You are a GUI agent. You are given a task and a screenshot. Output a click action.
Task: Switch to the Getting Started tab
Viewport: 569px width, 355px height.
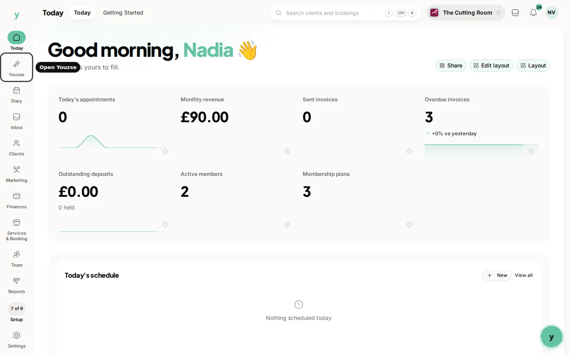[123, 13]
